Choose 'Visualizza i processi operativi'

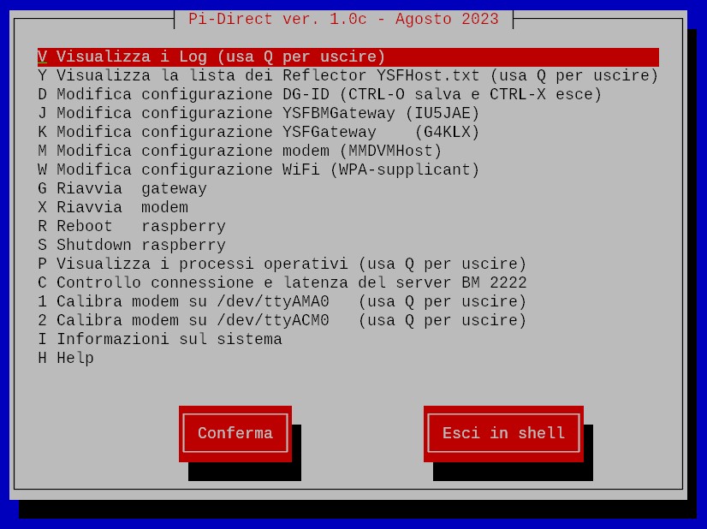click(x=282, y=264)
